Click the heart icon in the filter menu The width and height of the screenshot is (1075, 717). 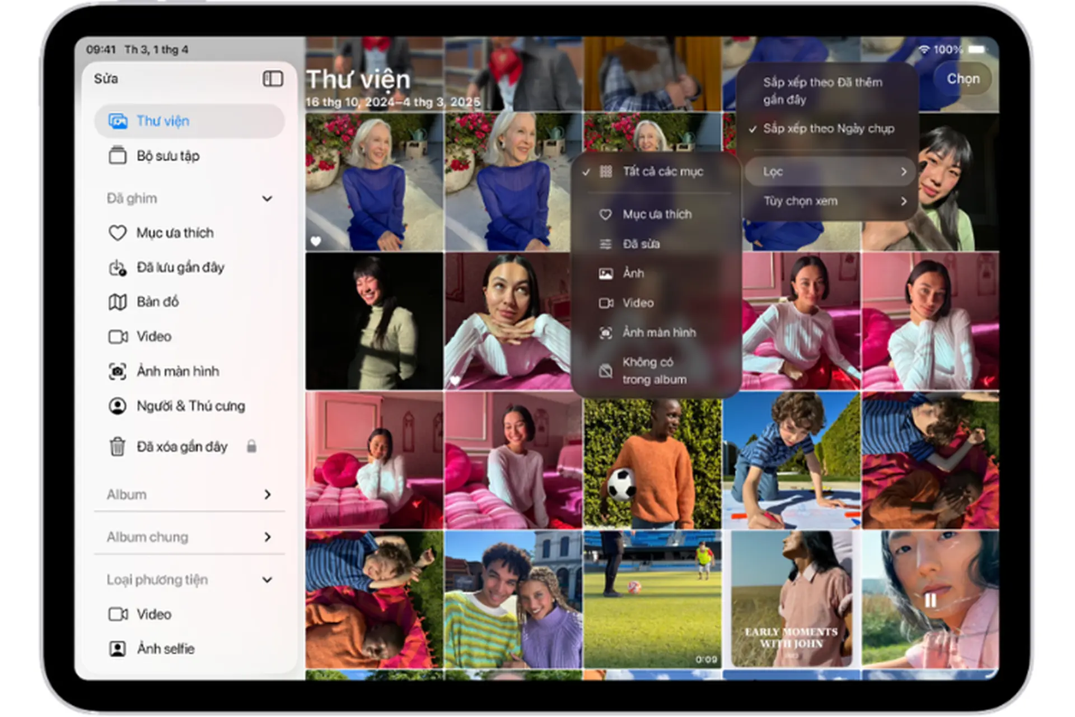coord(605,215)
